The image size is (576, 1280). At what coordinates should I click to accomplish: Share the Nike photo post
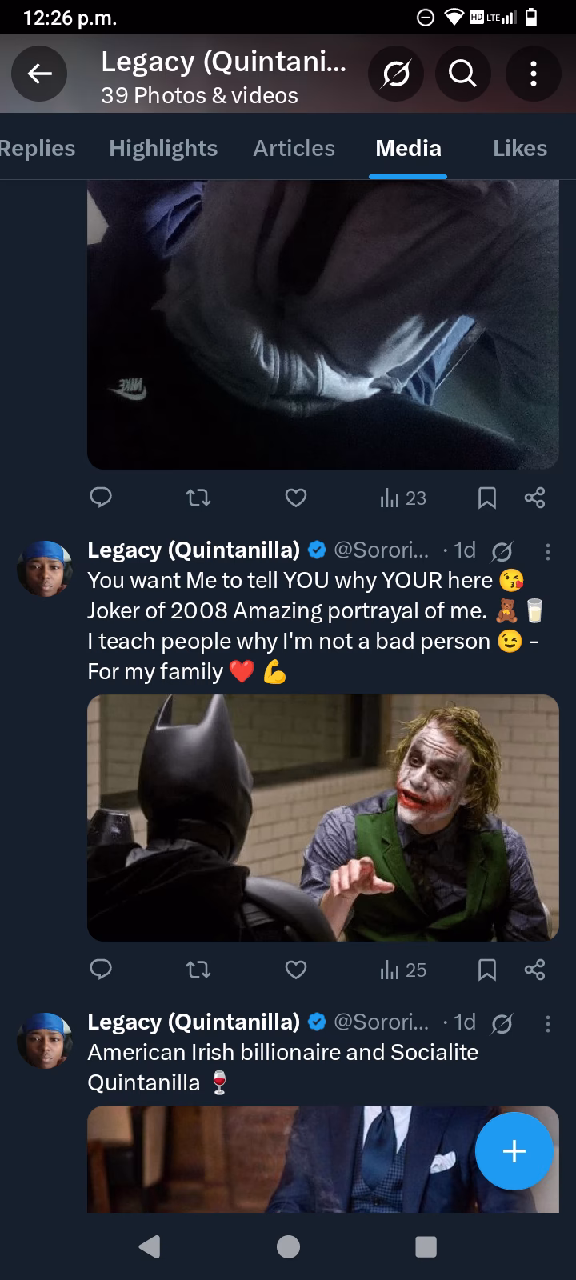click(x=534, y=498)
